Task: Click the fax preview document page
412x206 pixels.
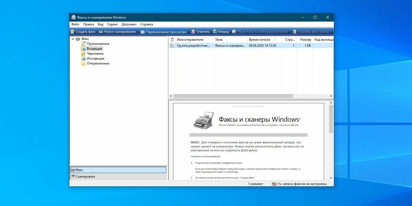Action: pos(248,142)
